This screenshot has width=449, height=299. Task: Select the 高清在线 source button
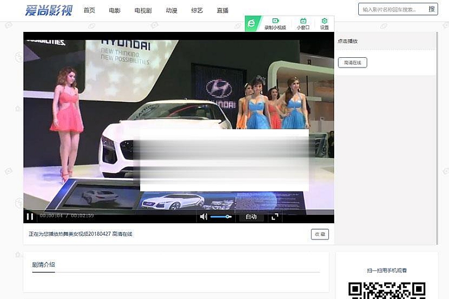[352, 63]
